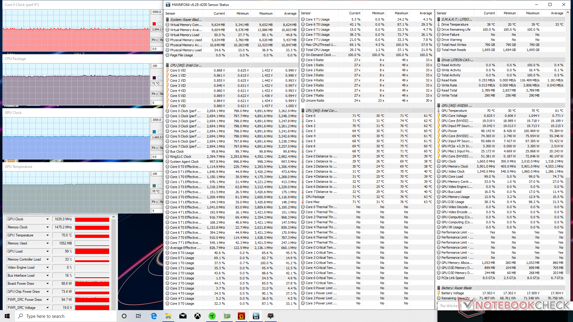Switch to HWiNFO taskbar icon
This screenshot has width=573, height=322.
256,316
